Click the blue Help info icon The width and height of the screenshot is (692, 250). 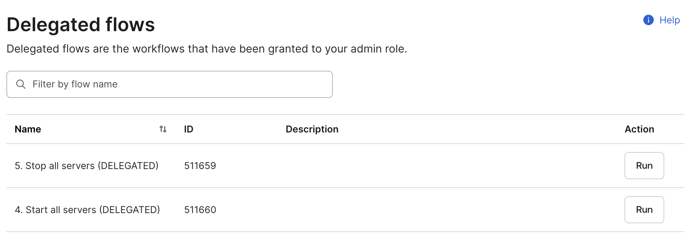pos(648,20)
